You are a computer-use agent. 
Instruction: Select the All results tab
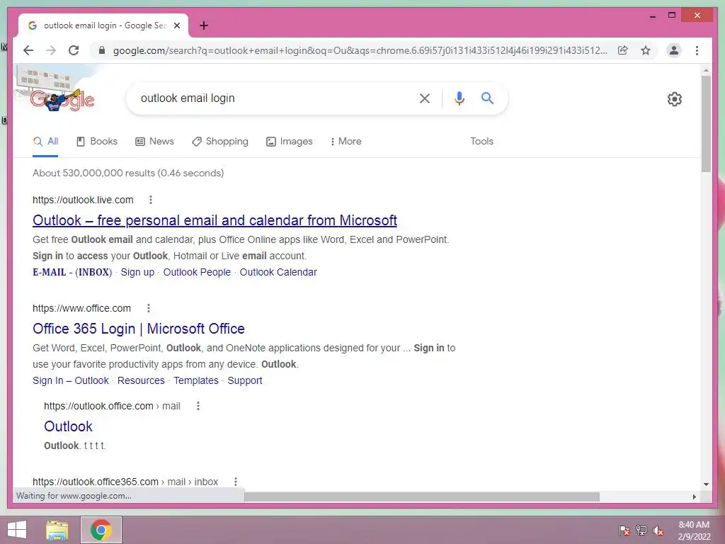click(x=45, y=142)
